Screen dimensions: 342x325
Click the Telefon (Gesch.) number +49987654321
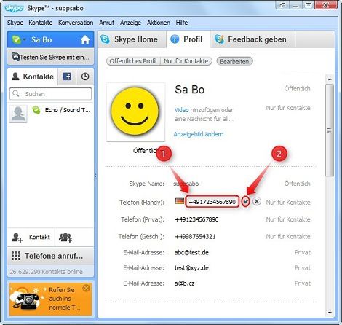(x=195, y=237)
